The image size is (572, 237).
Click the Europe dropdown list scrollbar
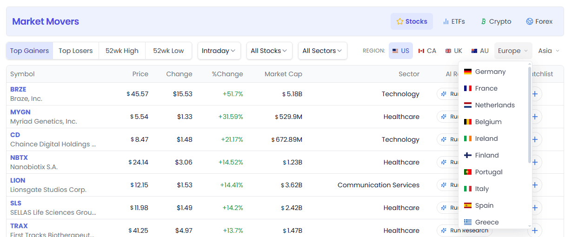[529, 115]
